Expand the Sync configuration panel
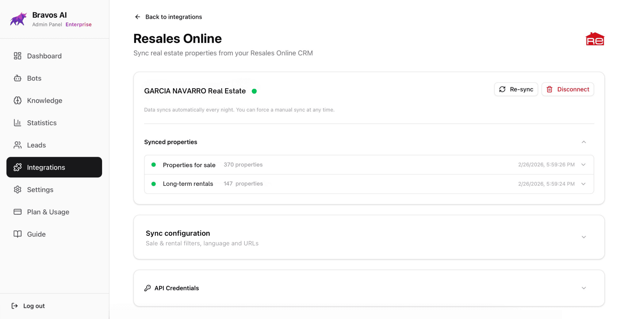The image size is (628, 319). tap(584, 237)
